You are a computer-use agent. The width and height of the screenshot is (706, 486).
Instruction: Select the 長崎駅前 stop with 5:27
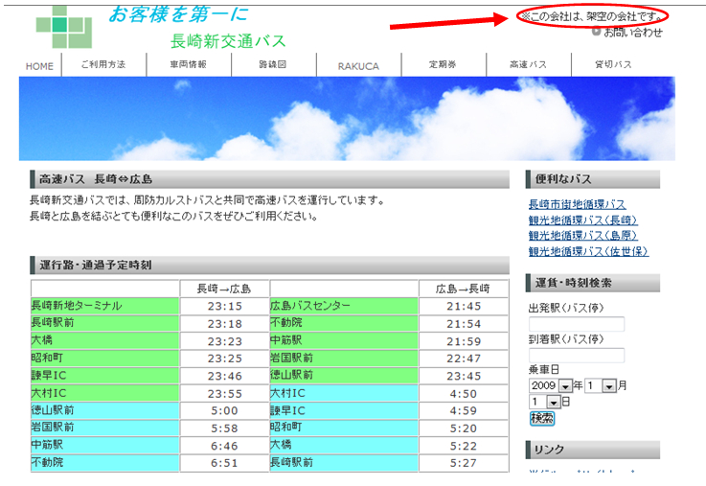(x=344, y=463)
